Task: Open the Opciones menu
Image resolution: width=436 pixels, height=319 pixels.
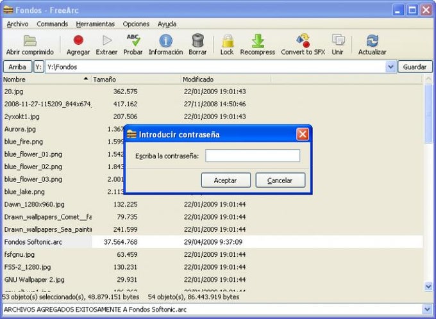Action: pyautogui.click(x=136, y=24)
